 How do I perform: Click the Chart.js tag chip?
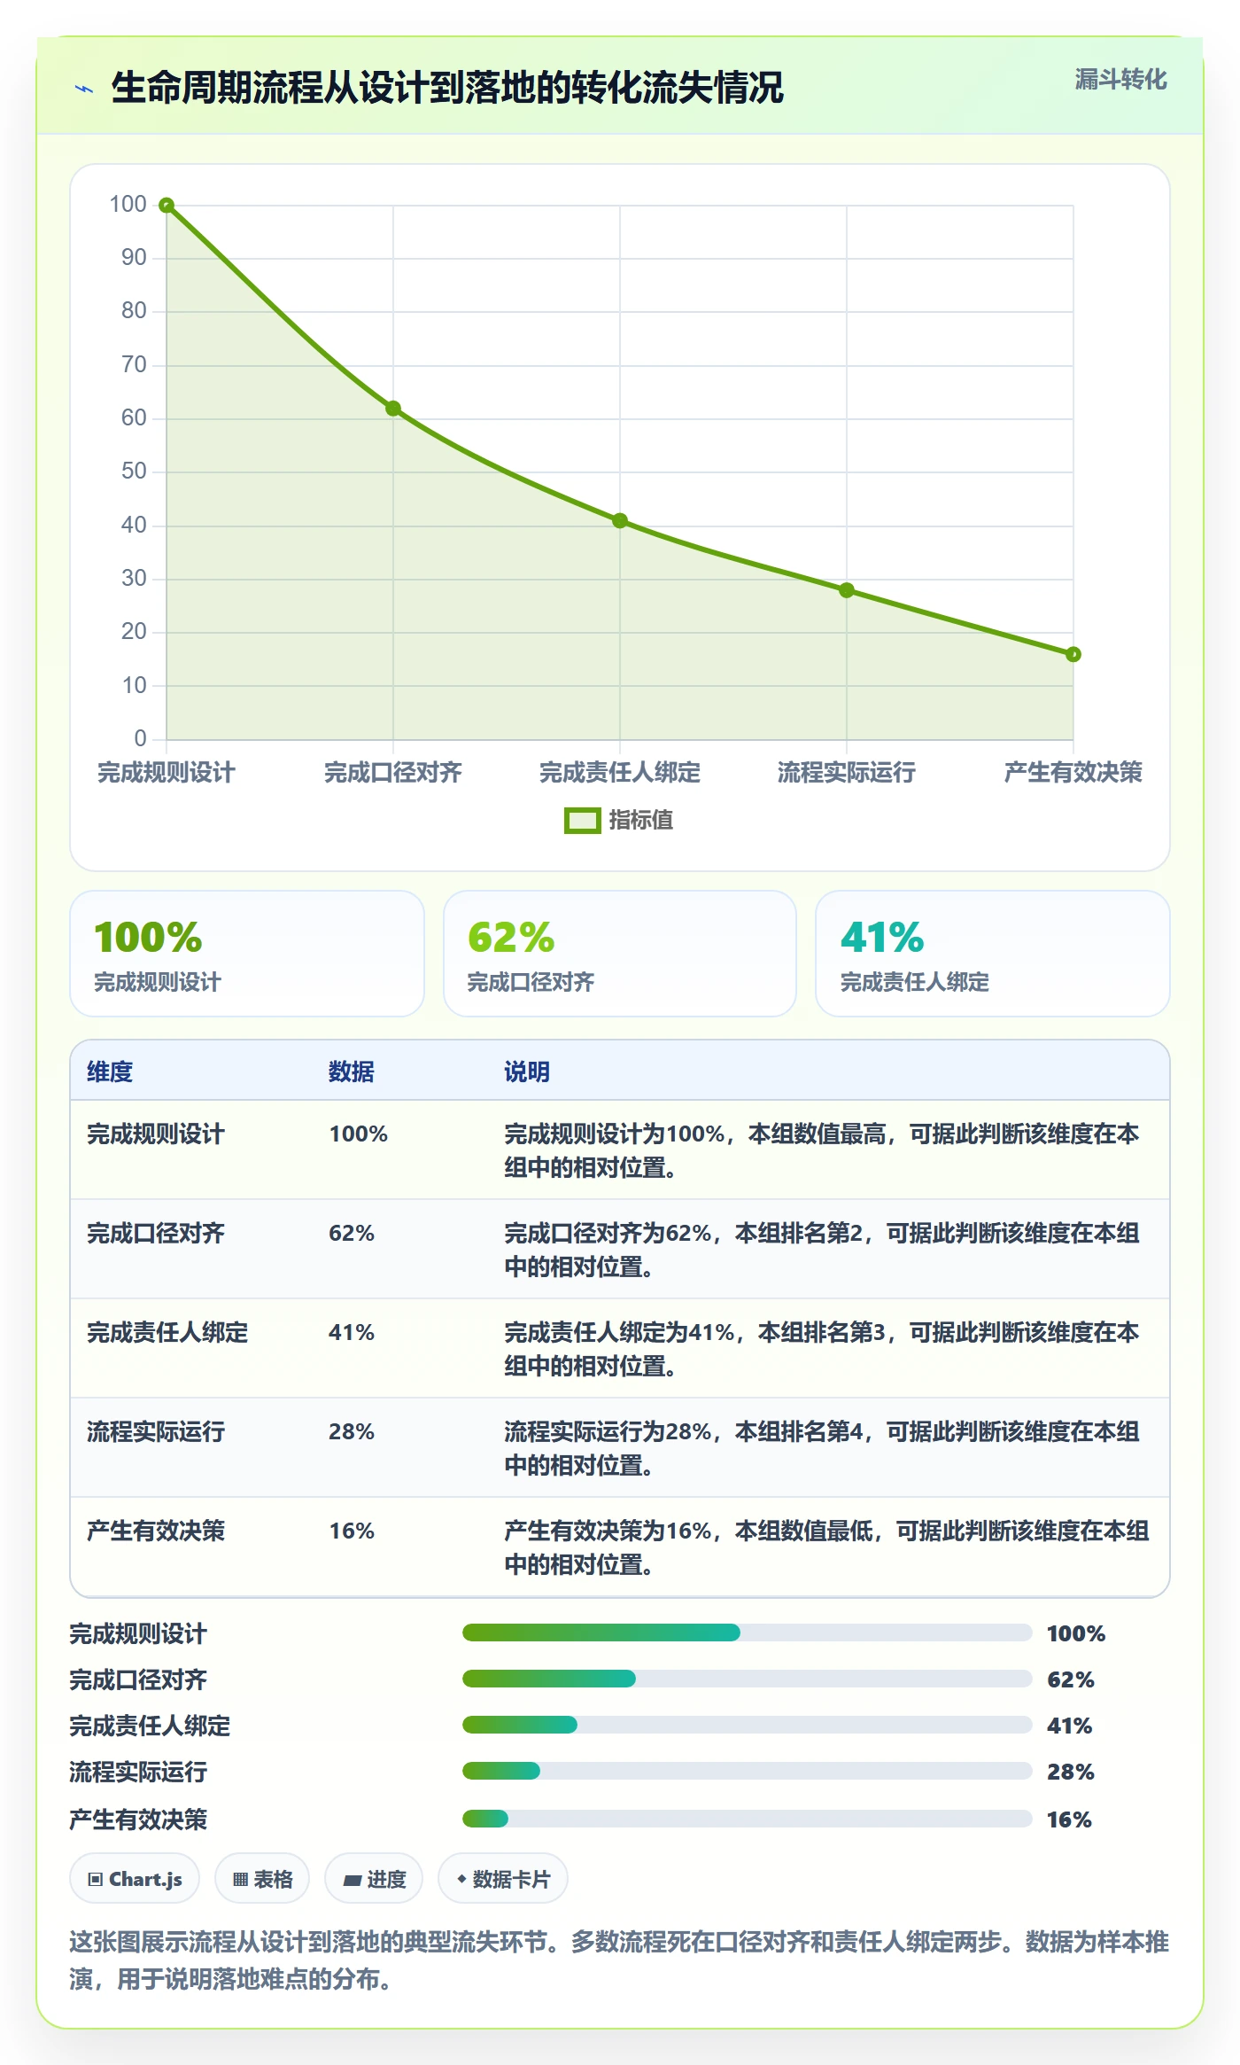(x=135, y=1879)
